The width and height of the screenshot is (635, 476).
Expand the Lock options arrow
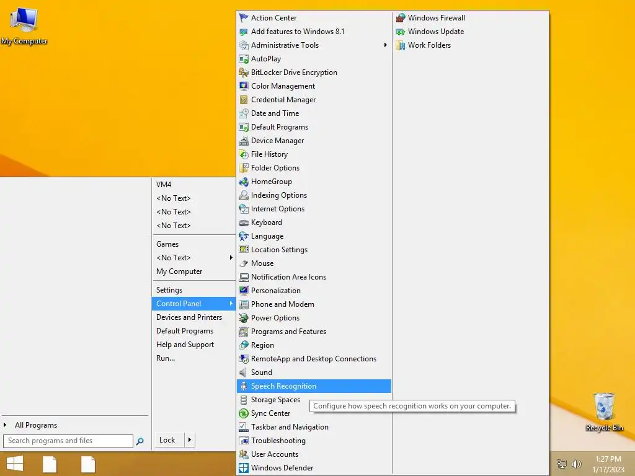pos(190,440)
